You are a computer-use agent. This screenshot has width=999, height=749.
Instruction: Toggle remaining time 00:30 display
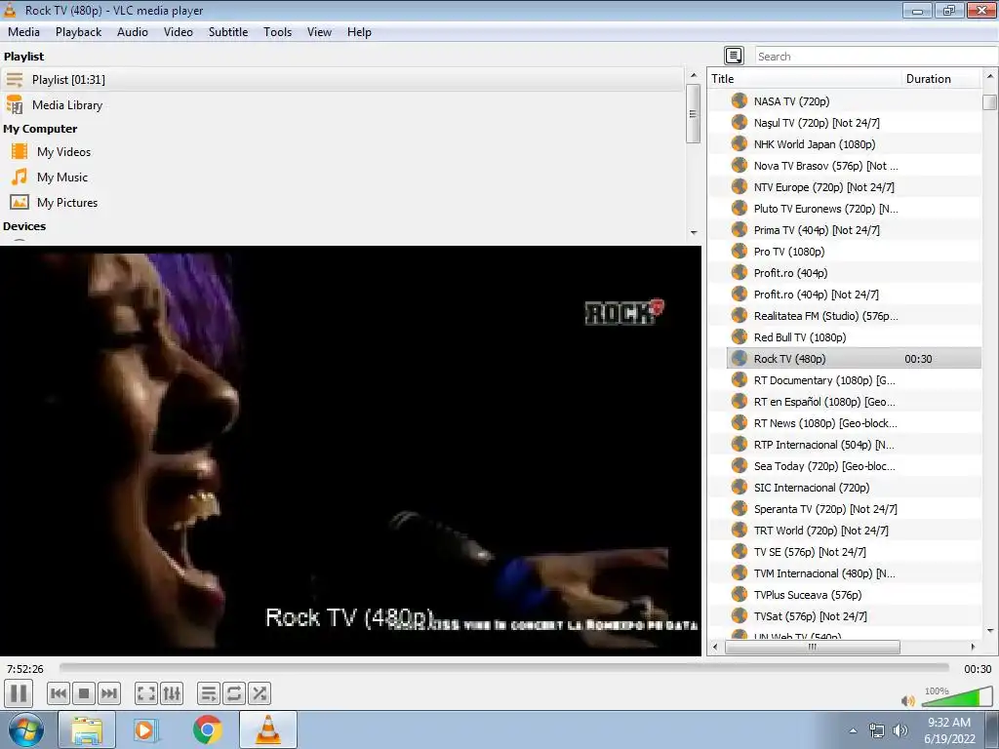pos(978,669)
